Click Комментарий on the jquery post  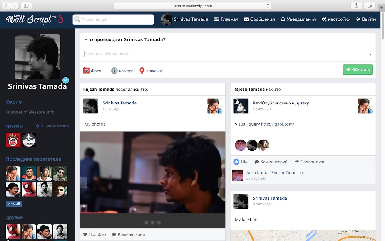pyautogui.click(x=271, y=162)
